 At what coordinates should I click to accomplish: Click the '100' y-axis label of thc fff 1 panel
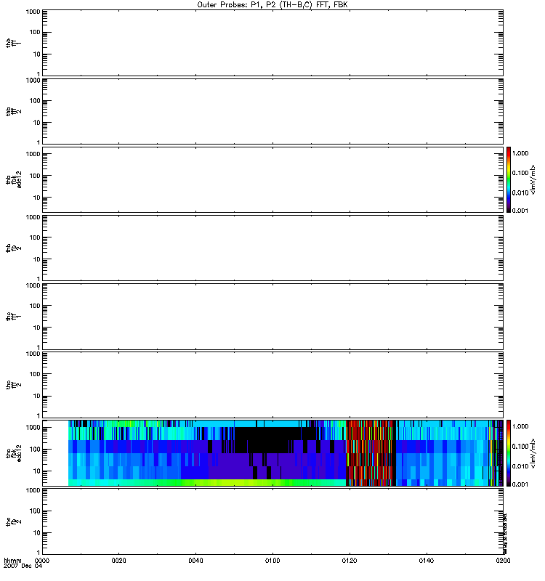click(x=35, y=306)
